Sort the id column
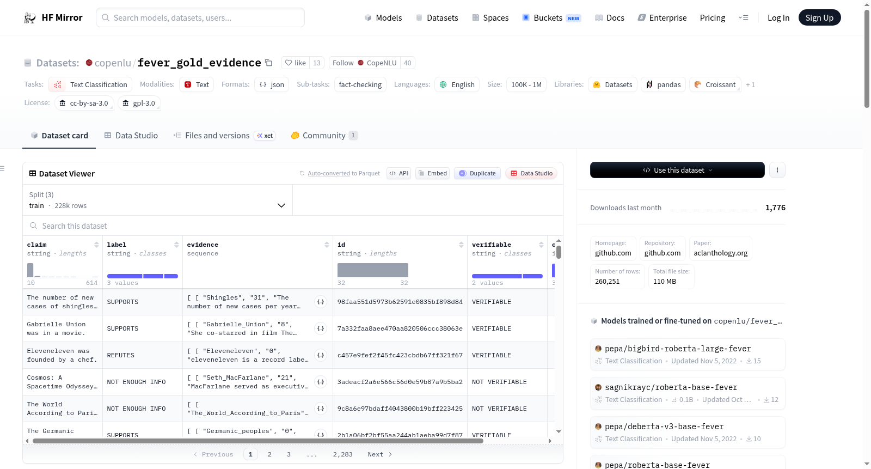The width and height of the screenshot is (871, 469). (461, 245)
